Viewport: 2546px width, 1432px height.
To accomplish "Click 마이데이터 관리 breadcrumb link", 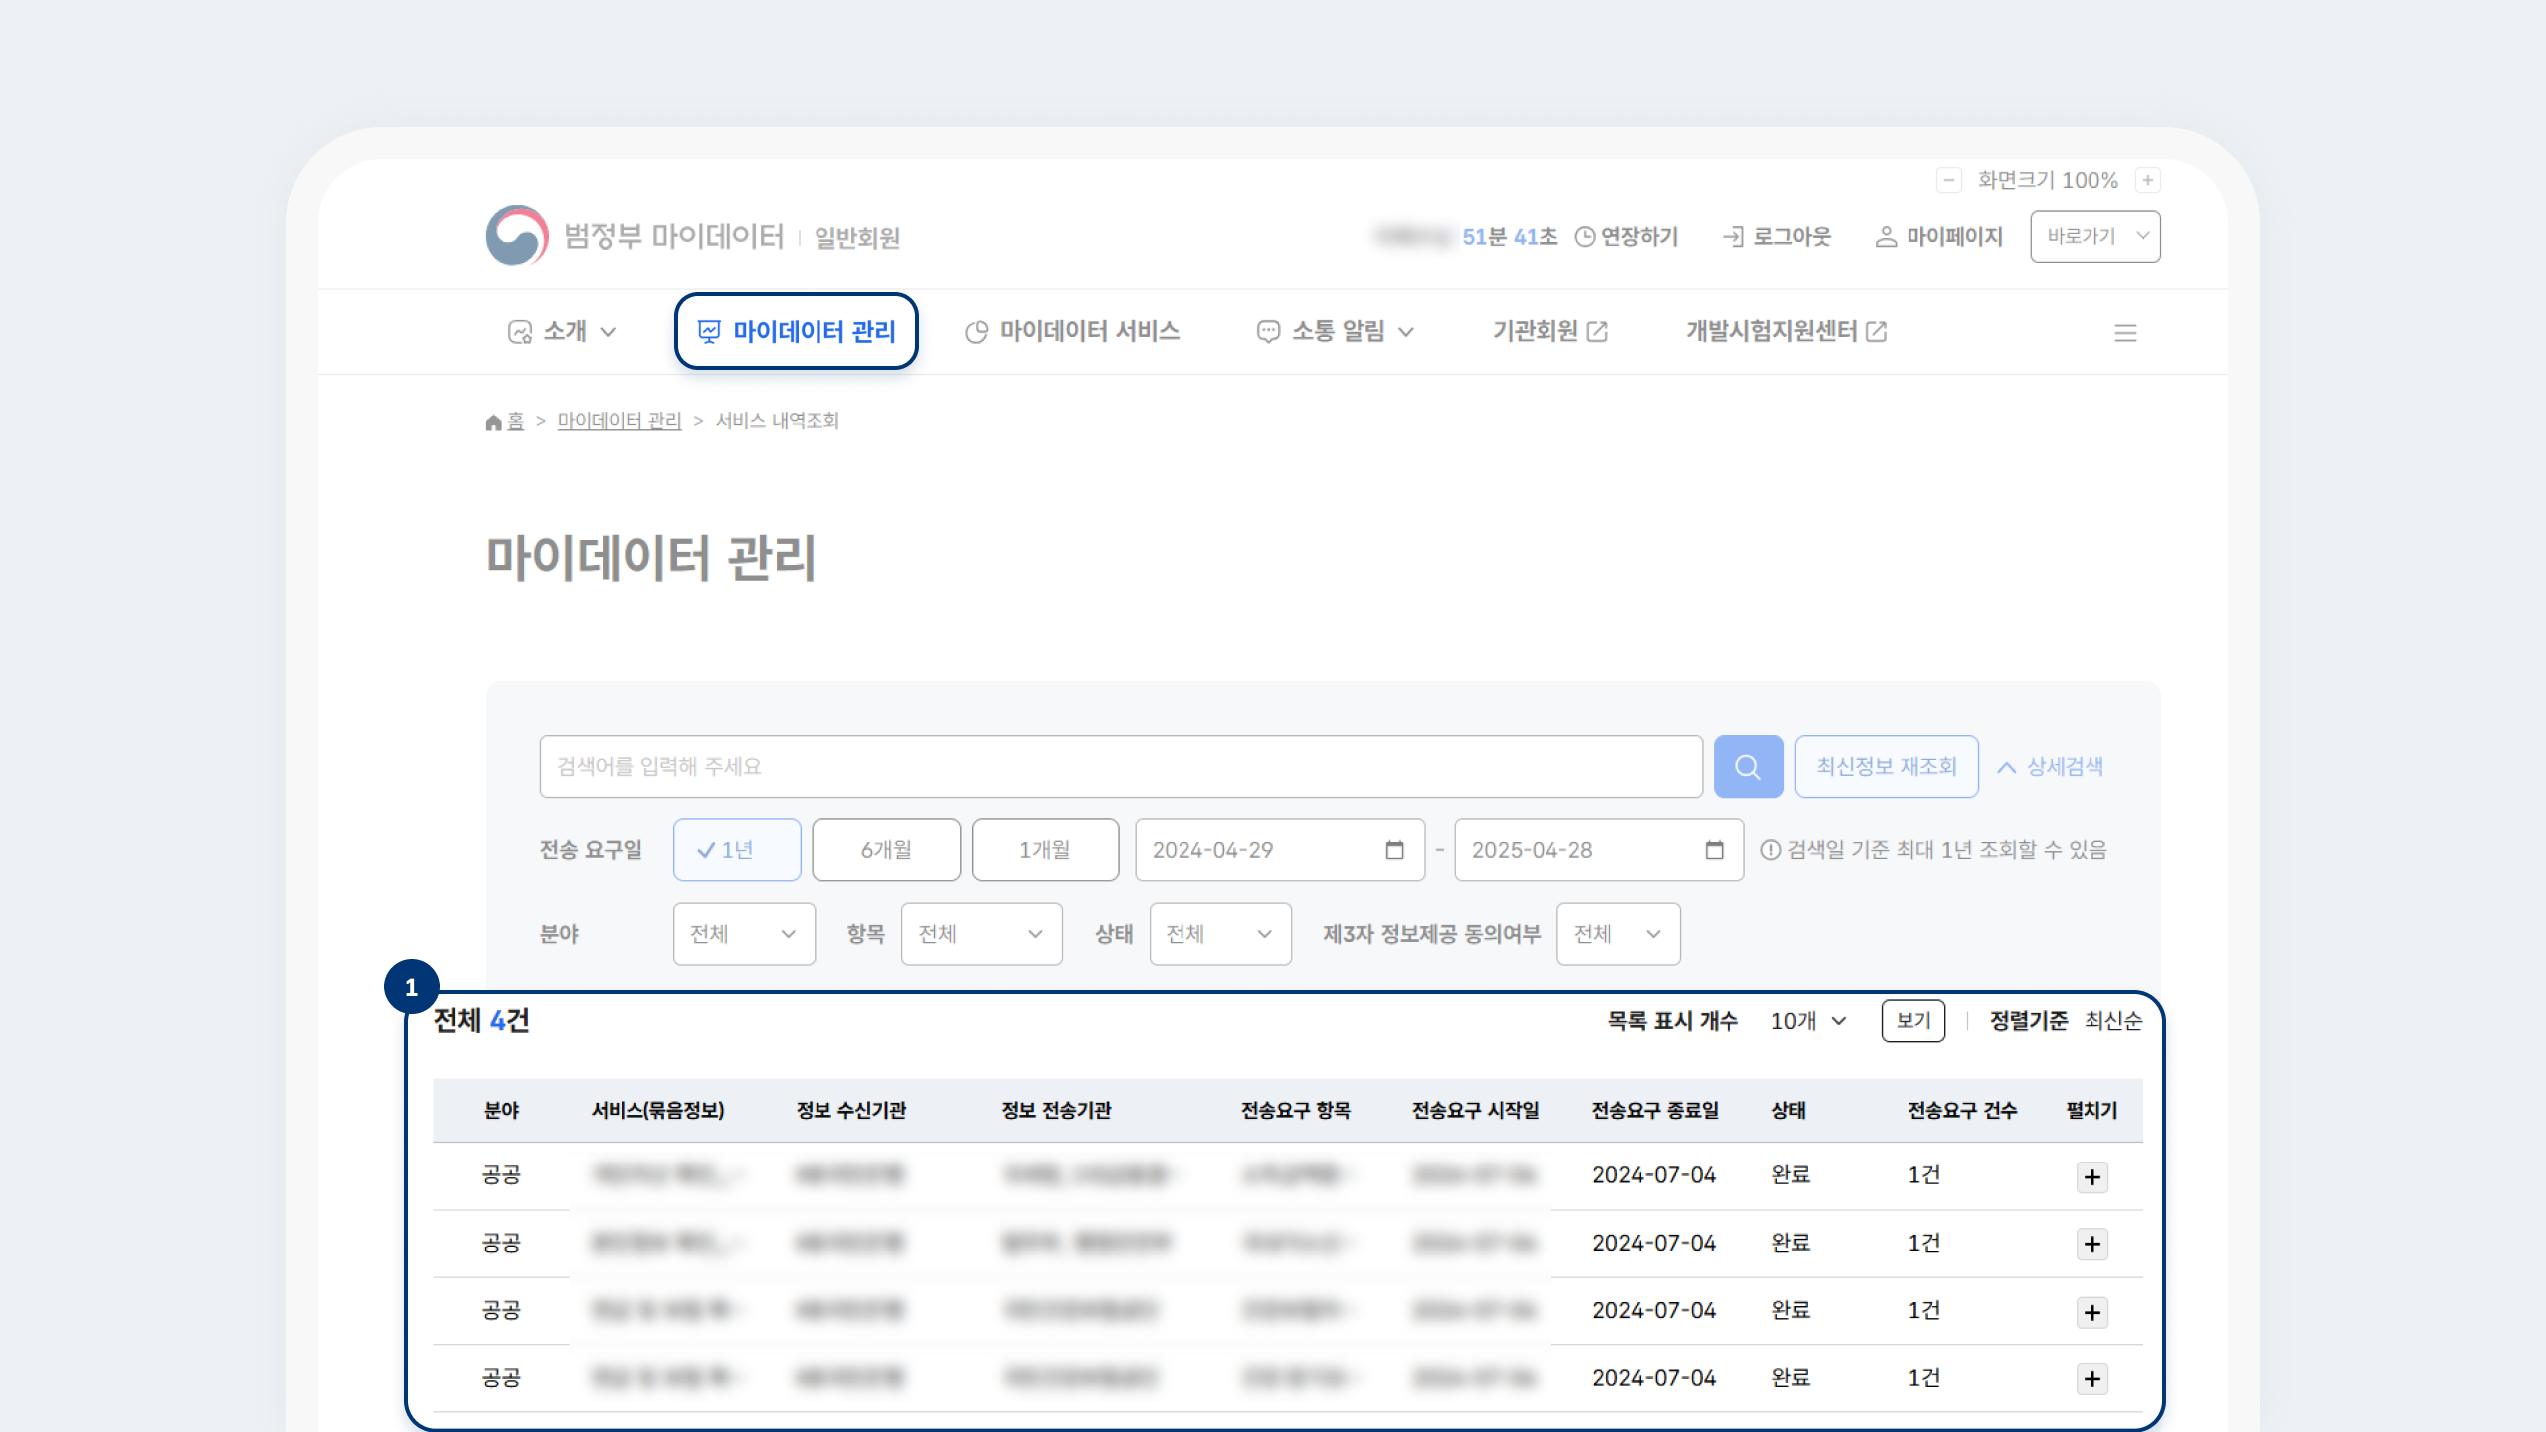I will coord(620,421).
